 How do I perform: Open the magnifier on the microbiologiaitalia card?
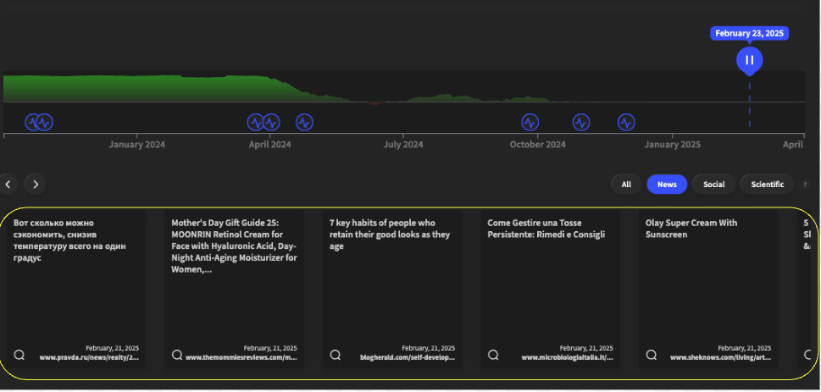pyautogui.click(x=493, y=355)
